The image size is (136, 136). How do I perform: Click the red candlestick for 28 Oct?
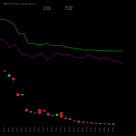click(5, 71)
